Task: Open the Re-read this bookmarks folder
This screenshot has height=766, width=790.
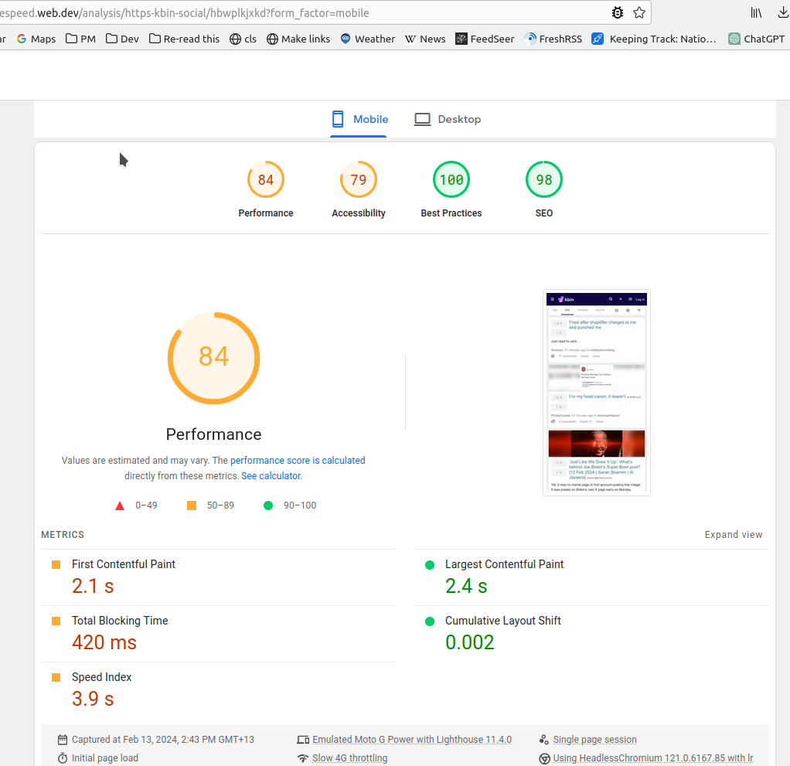Action: pos(184,39)
